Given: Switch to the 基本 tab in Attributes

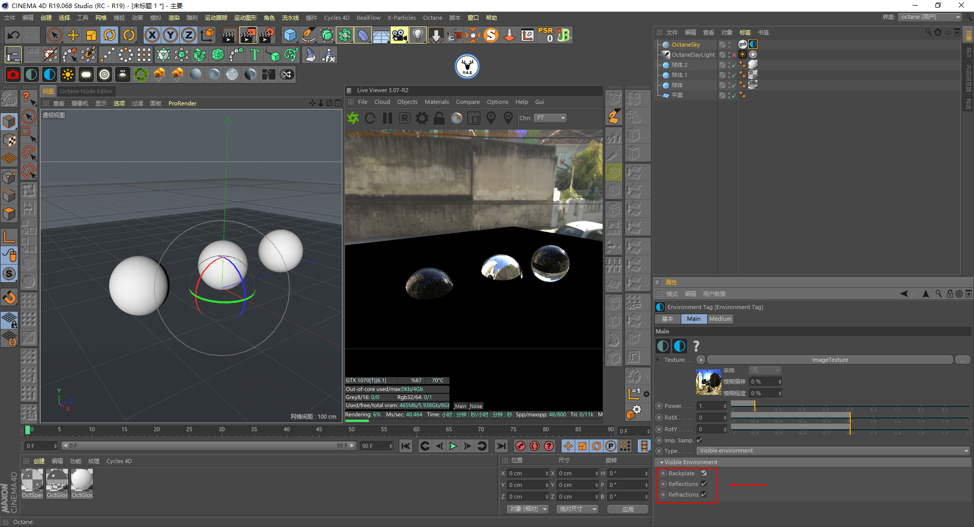Looking at the screenshot, I should (x=668, y=319).
